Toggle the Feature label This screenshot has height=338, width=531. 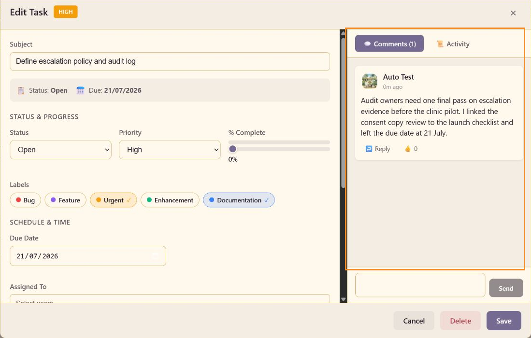click(65, 200)
